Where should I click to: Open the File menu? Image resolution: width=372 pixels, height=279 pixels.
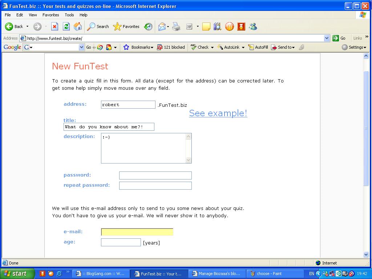tap(8, 15)
